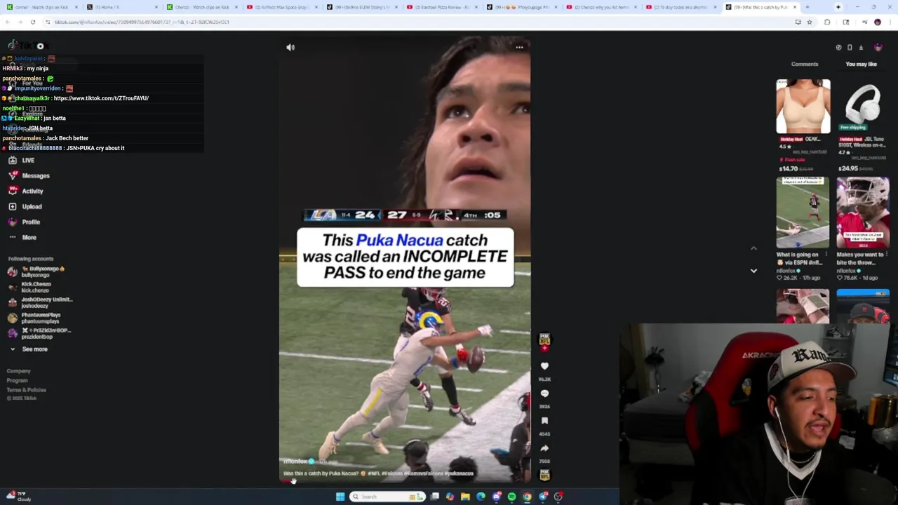
Task: Expand See more following accounts
Action: click(28, 349)
